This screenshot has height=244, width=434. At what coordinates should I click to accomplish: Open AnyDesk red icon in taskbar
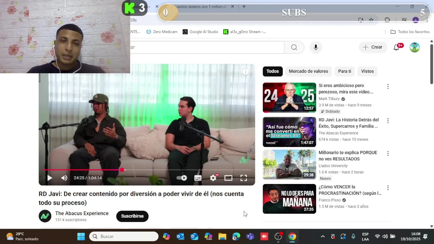click(264, 237)
